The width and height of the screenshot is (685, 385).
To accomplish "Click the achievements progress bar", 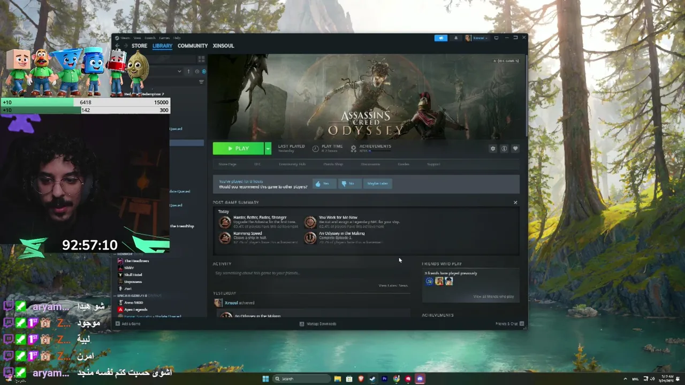I will 380,151.
